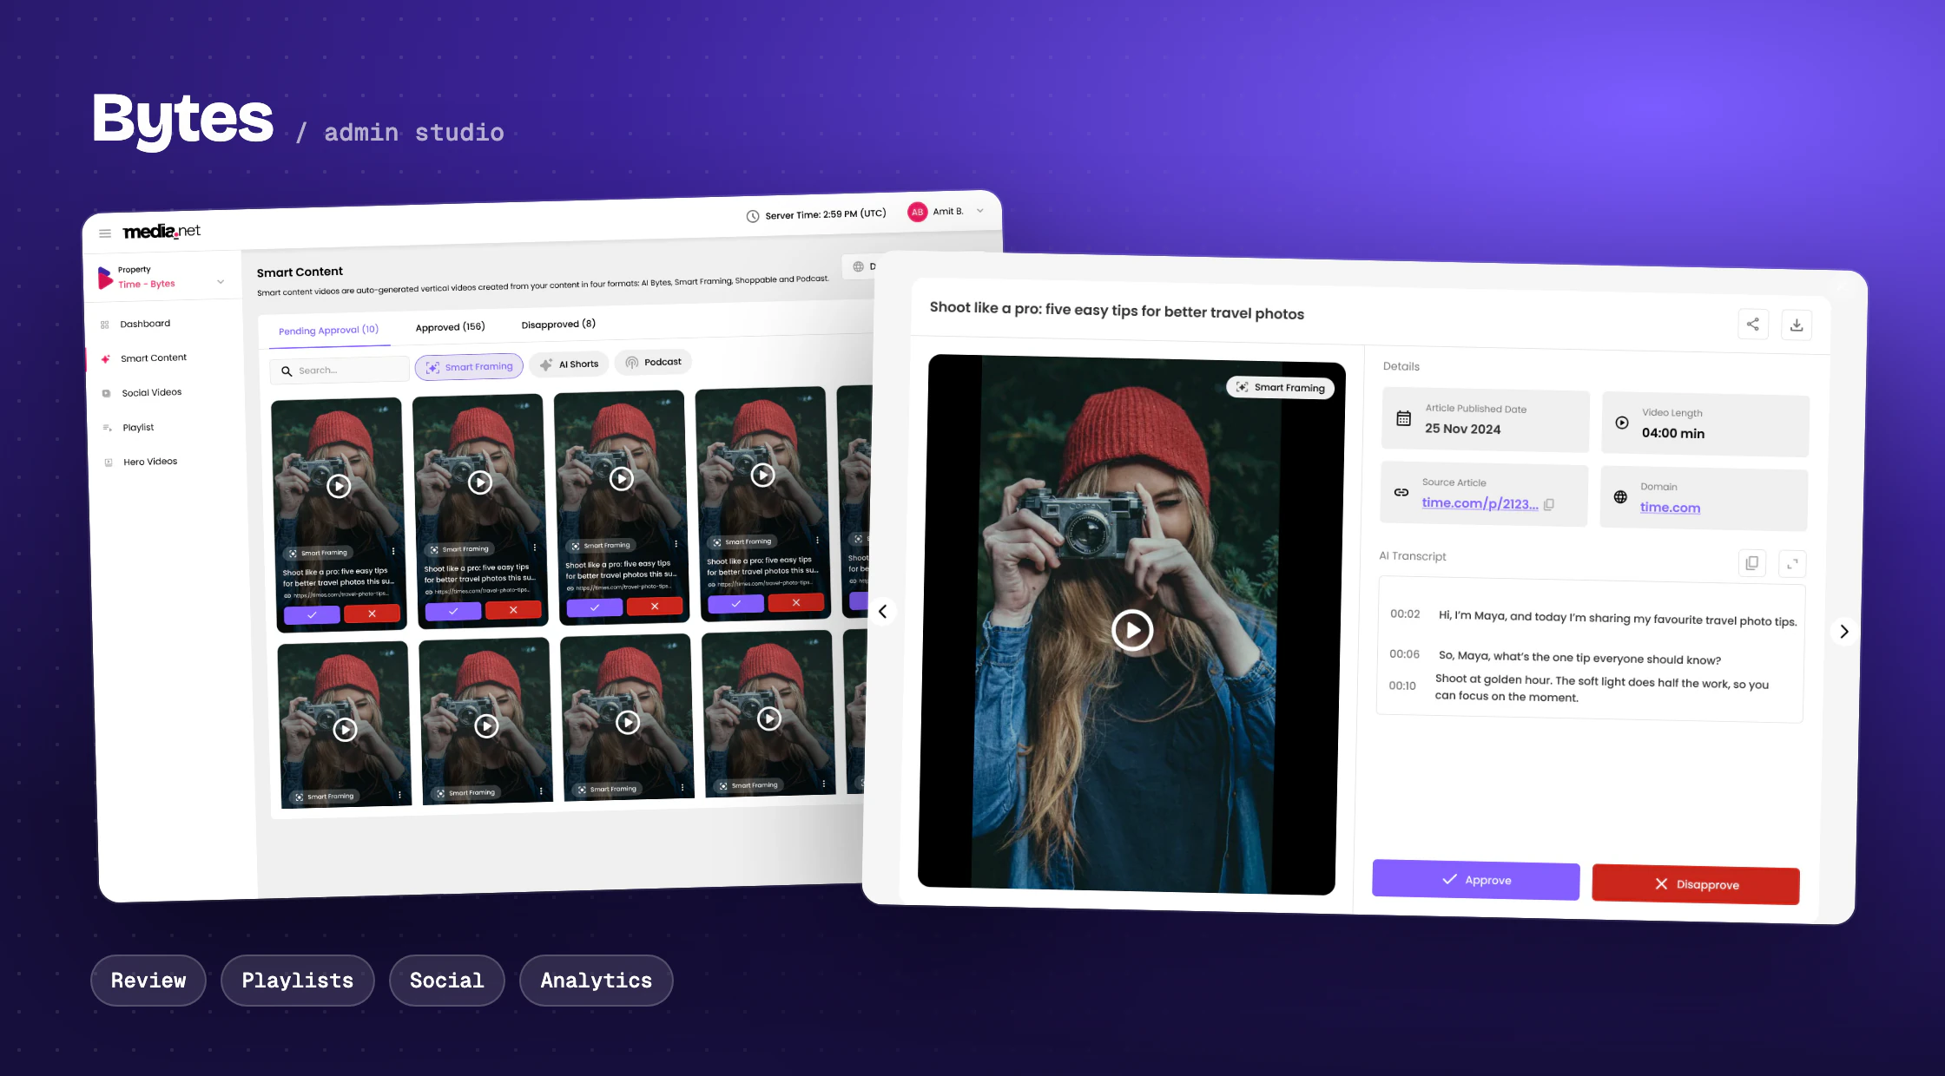Open the time.com/p/2123... source article link
Image resolution: width=1945 pixels, height=1076 pixels.
[x=1480, y=503]
